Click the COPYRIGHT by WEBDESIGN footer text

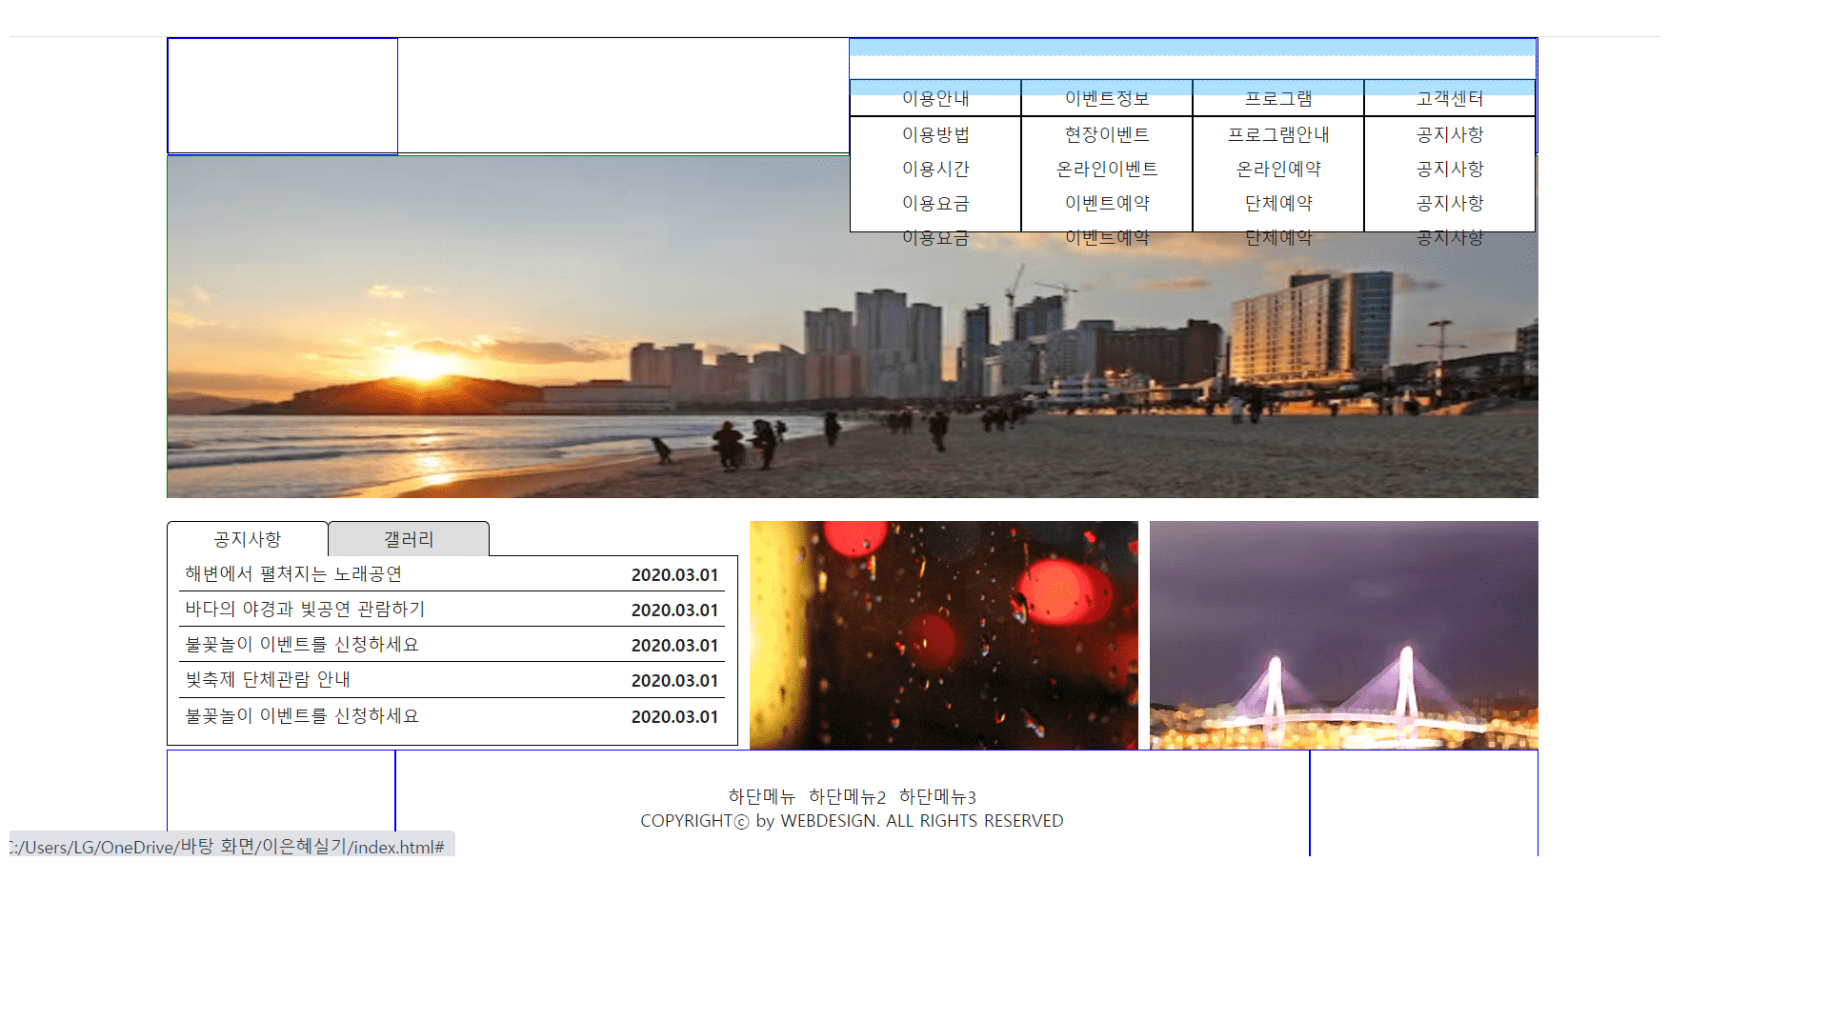(852, 821)
